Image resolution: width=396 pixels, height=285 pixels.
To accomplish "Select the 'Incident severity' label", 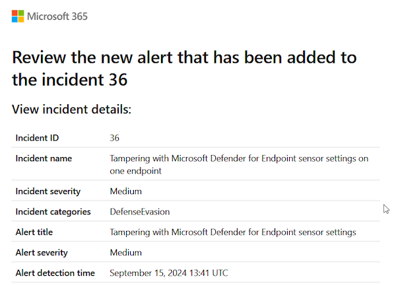I will click(x=48, y=191).
